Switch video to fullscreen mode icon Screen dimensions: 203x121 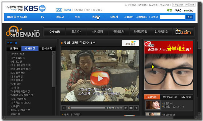[x=131, y=108]
